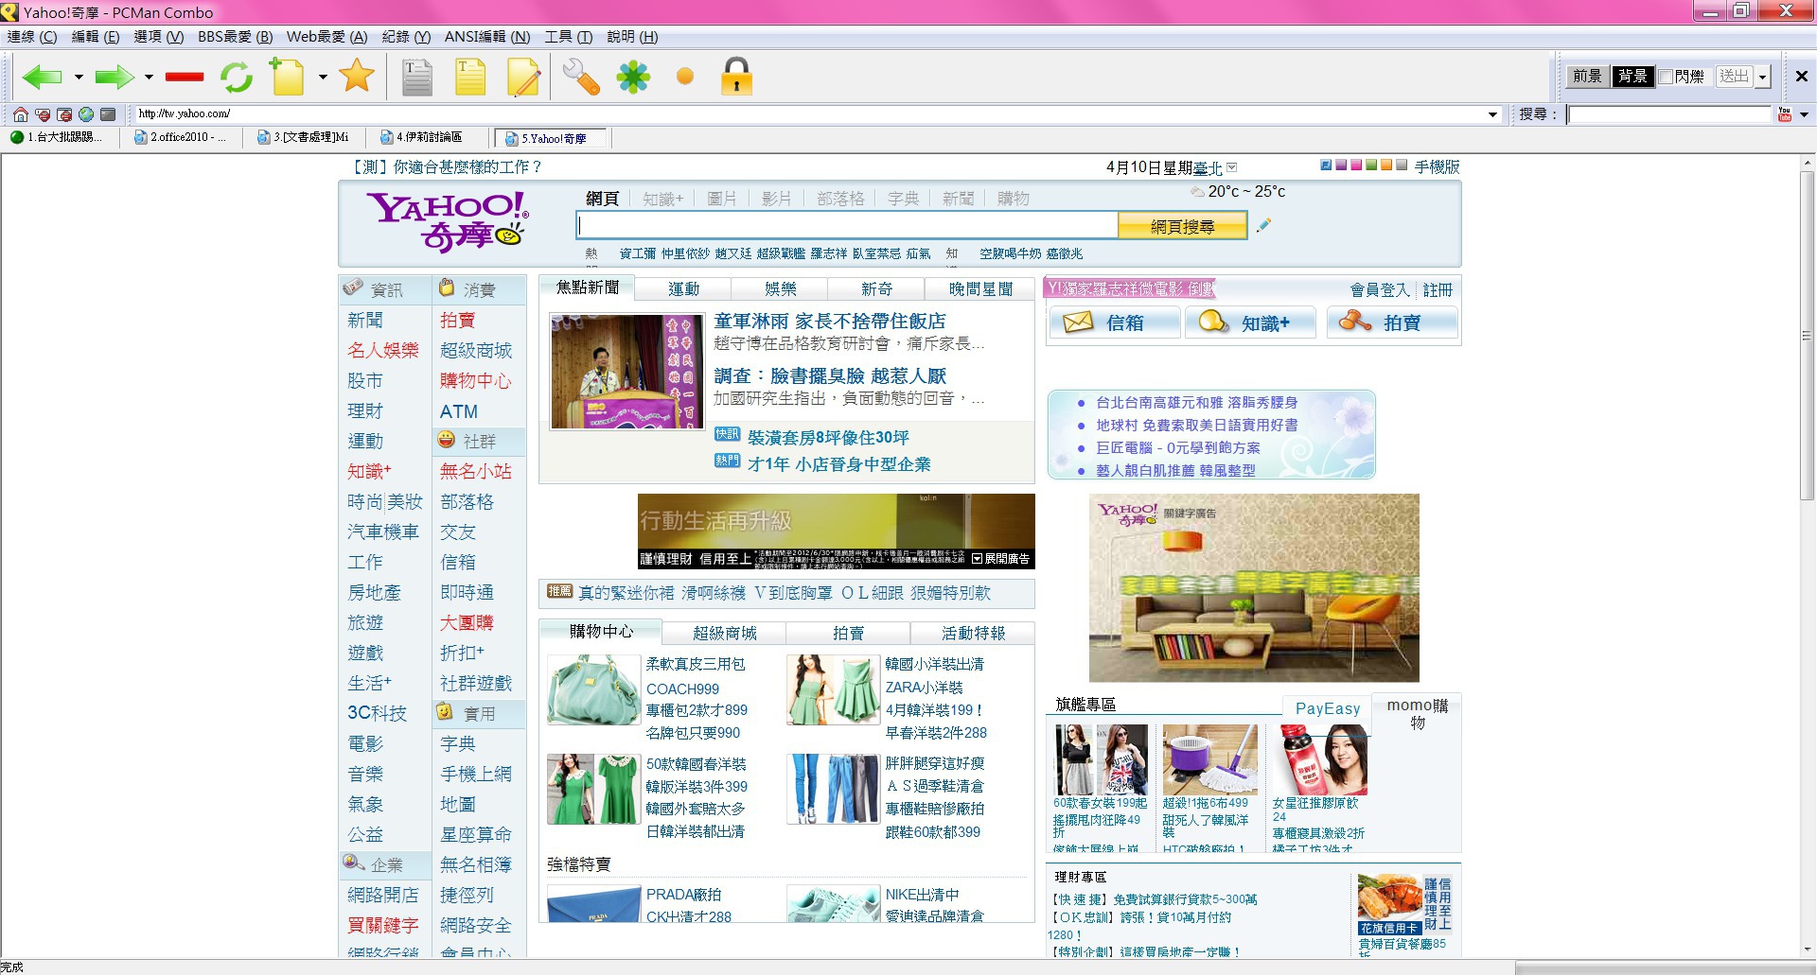
Task: Open the dropdown arrow beside 送出
Action: click(x=1762, y=77)
